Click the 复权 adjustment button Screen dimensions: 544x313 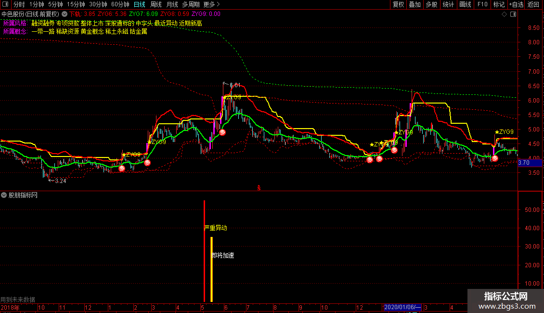coord(398,4)
